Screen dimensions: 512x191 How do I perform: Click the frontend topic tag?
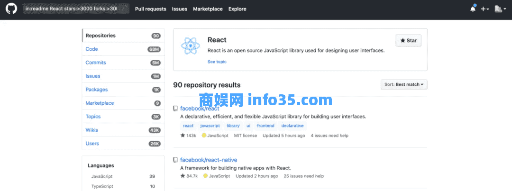coord(266,126)
